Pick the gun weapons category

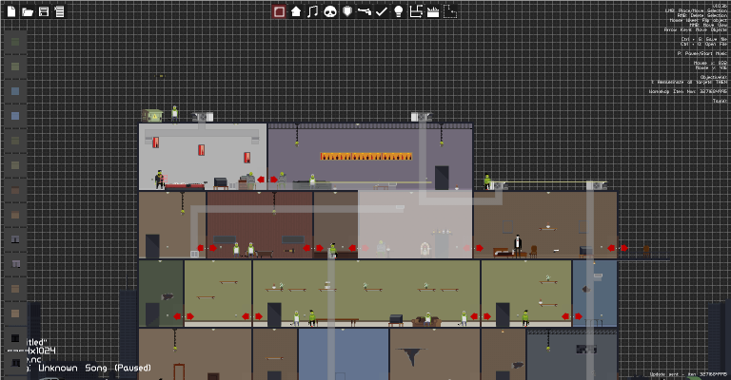(365, 11)
